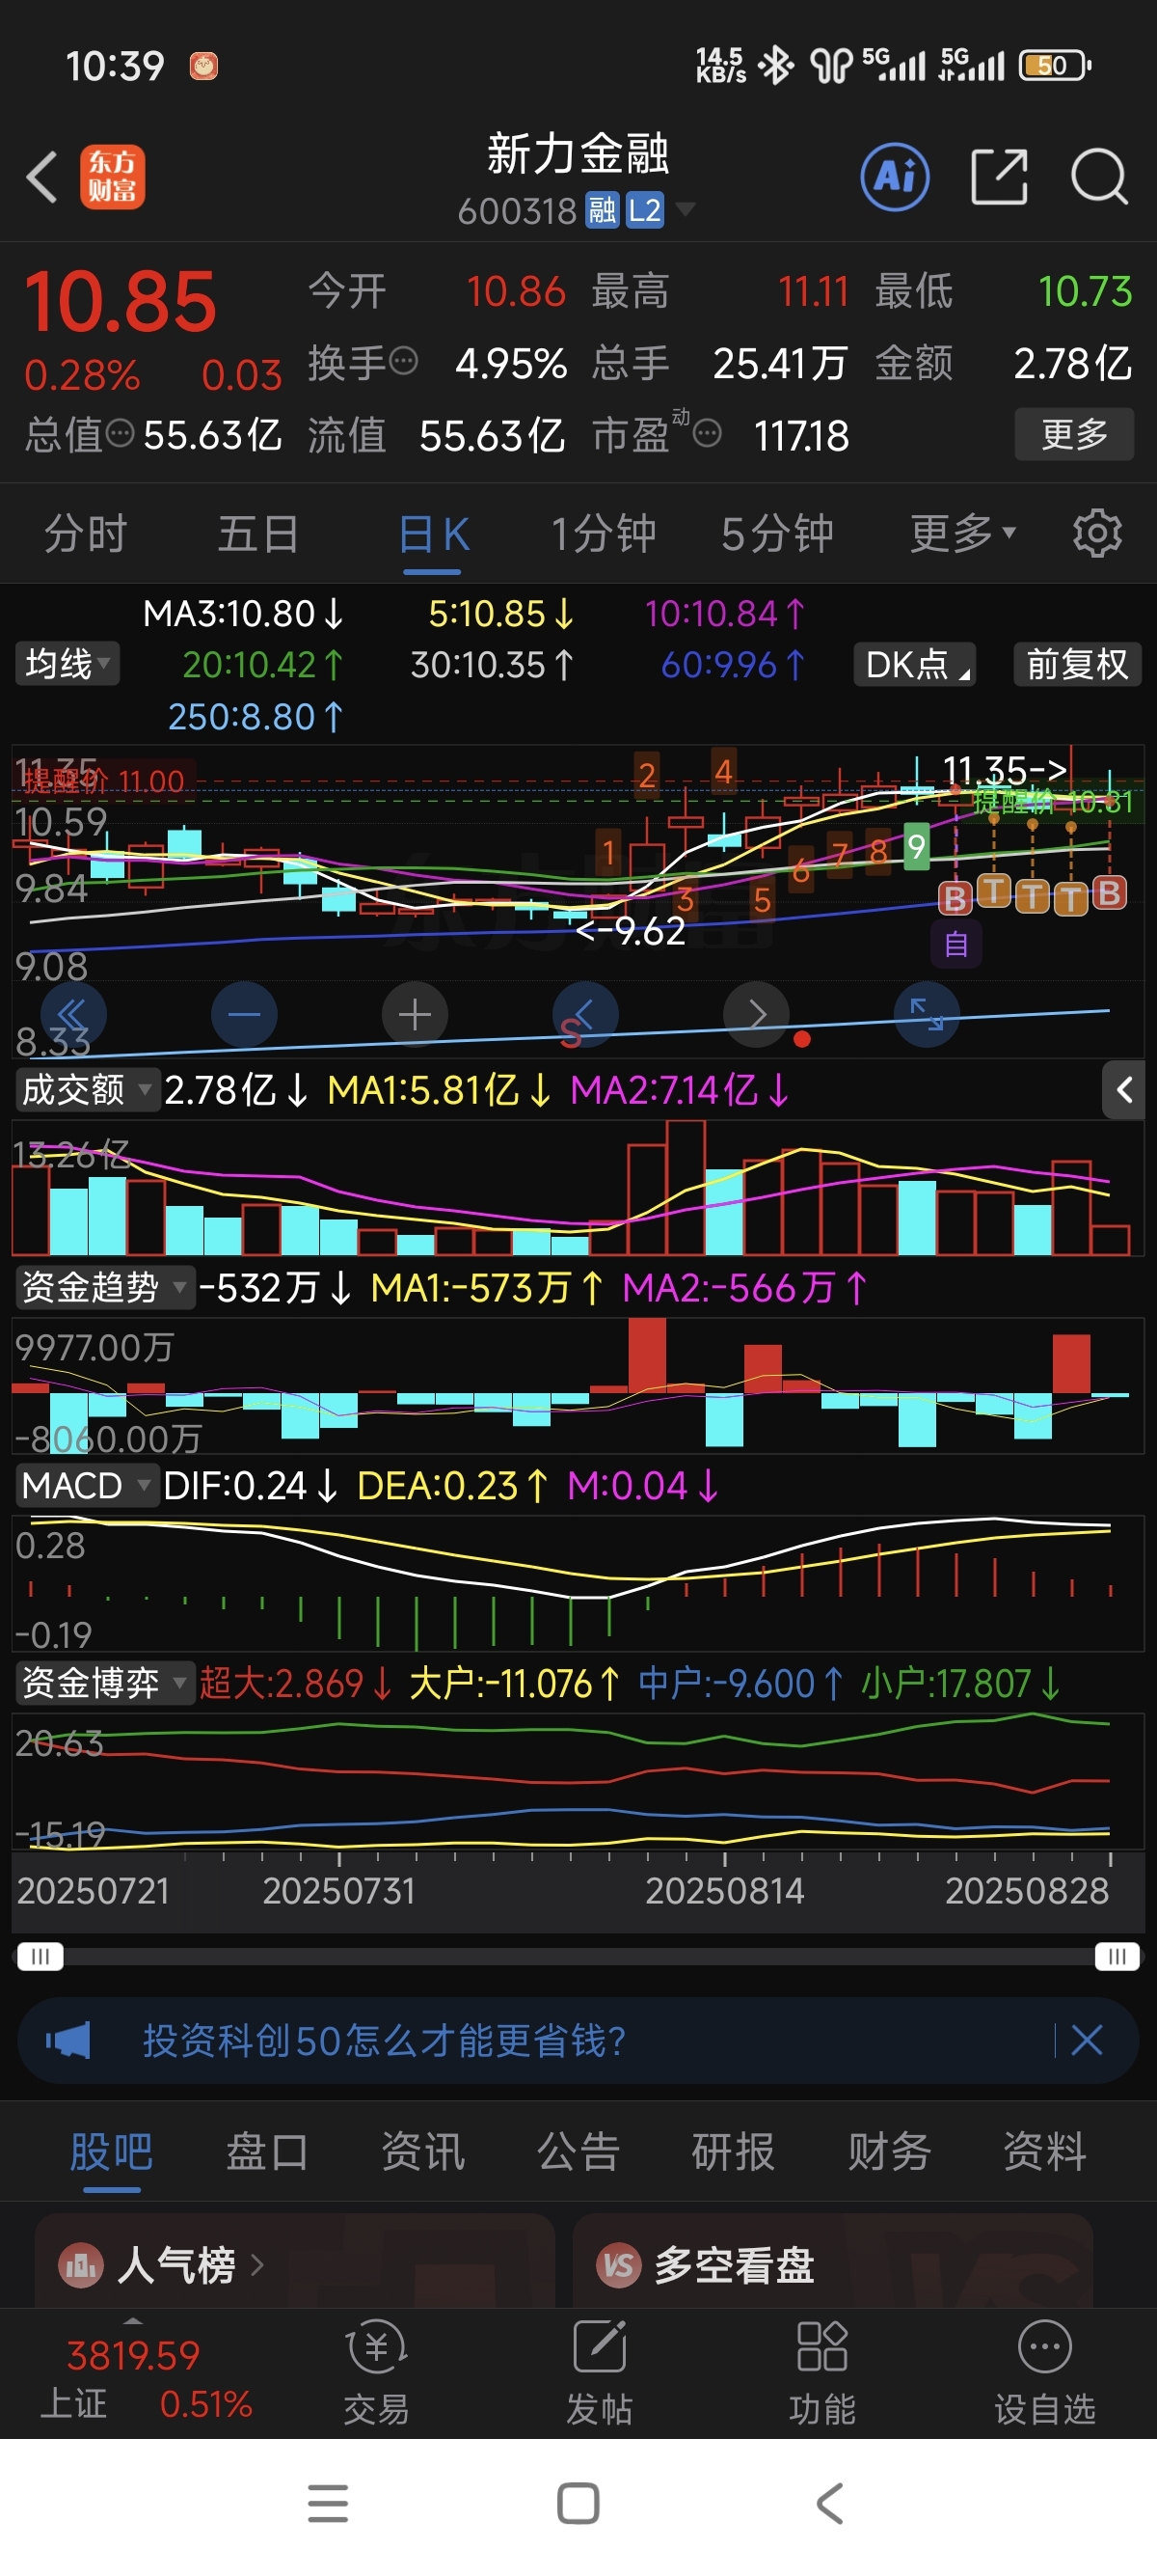Open 盘口 tab
Image resolution: width=1157 pixels, height=2576 pixels.
coord(267,2151)
